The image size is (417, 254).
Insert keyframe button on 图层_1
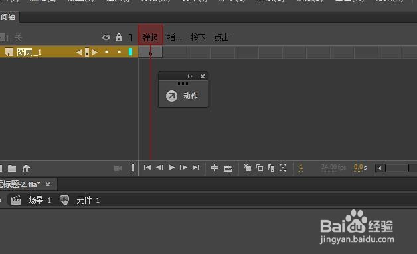tap(87, 52)
